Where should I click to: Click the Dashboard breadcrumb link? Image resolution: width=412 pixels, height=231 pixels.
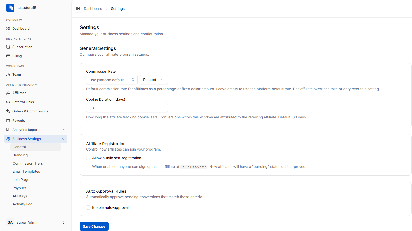tap(93, 9)
